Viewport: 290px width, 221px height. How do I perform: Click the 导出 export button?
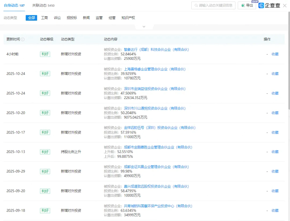tap(247, 5)
